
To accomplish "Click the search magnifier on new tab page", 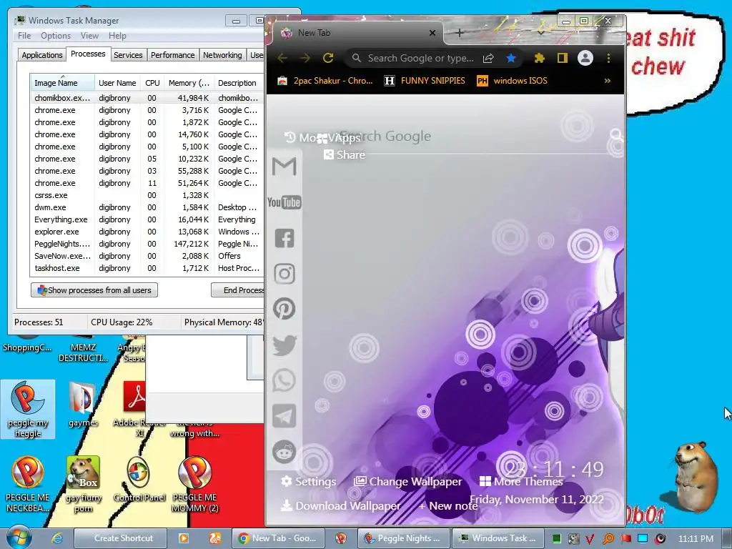I will 616,135.
